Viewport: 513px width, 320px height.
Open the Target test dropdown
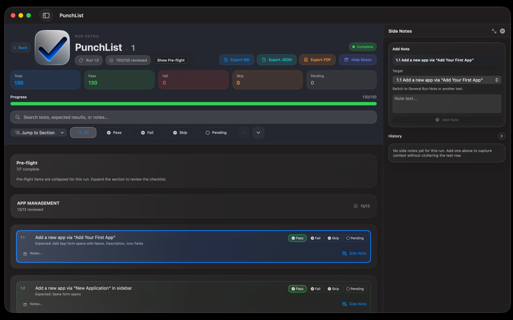coord(447,80)
